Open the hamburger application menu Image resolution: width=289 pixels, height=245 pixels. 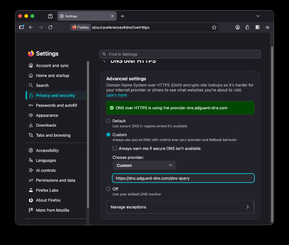point(267,27)
